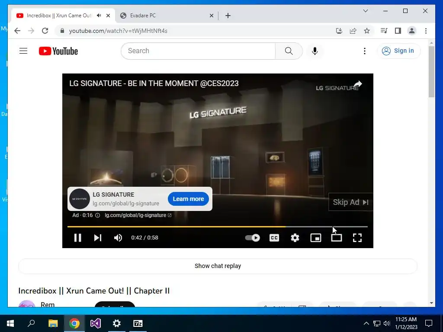Screen dimensions: 443x332
Task: Open lg.com/global/lg-signature ad link below card
Action: (x=138, y=215)
